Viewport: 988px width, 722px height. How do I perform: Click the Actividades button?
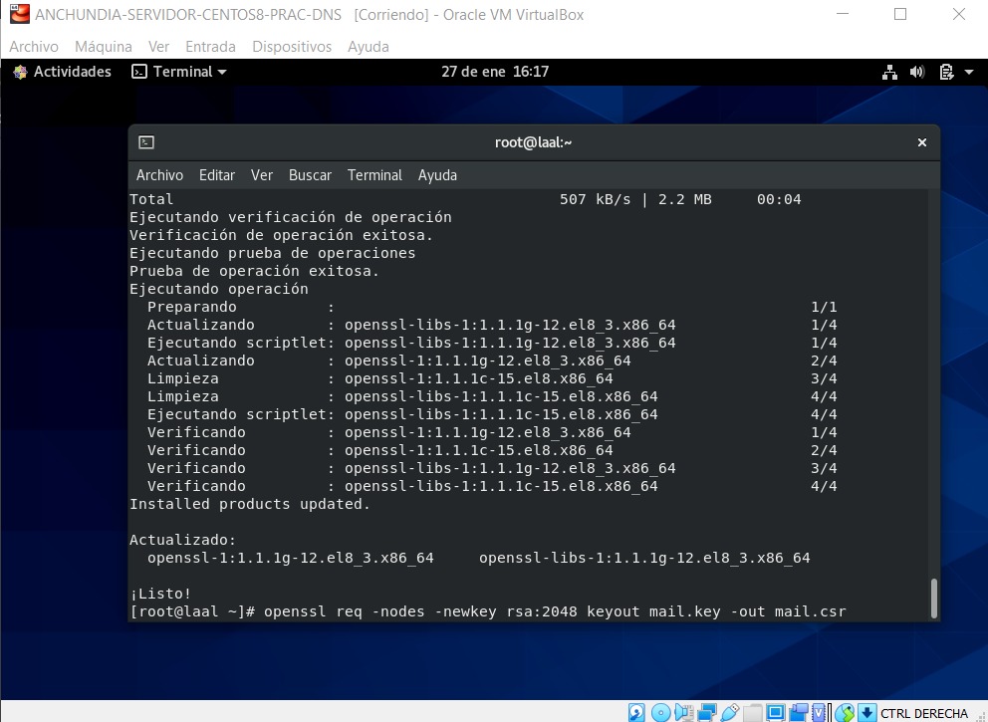click(x=63, y=72)
